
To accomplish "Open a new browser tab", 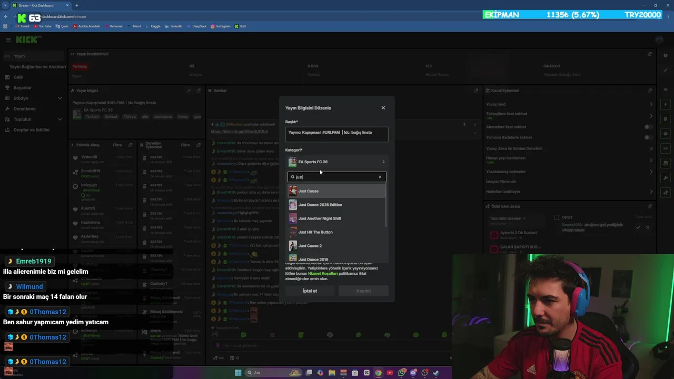I will coord(77,5).
